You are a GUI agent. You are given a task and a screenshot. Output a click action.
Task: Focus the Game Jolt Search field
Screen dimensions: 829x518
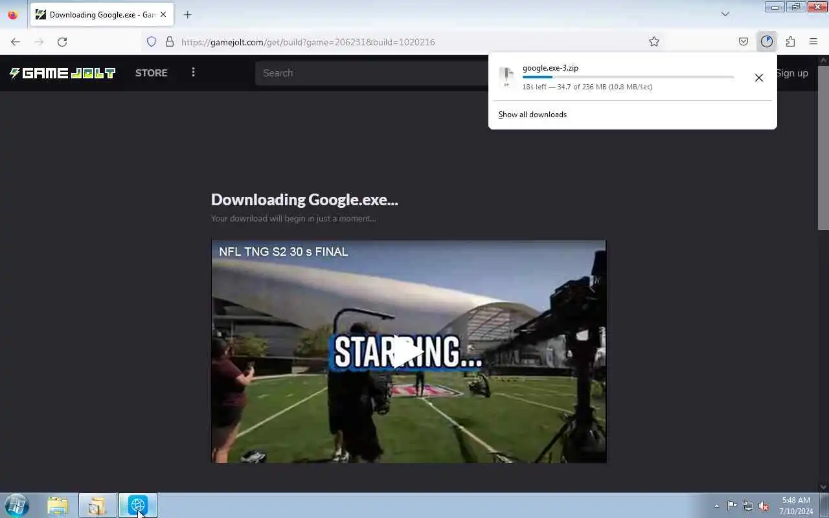pyautogui.click(x=372, y=73)
